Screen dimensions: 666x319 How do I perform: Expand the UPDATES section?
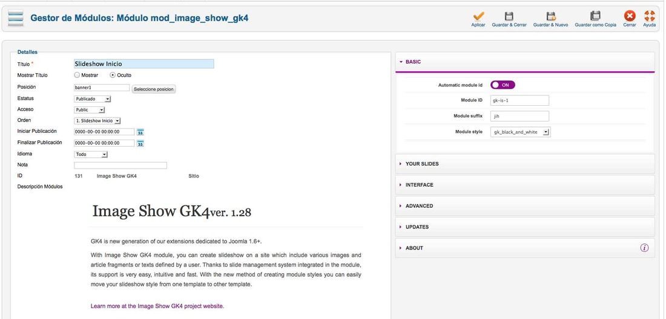coord(525,227)
